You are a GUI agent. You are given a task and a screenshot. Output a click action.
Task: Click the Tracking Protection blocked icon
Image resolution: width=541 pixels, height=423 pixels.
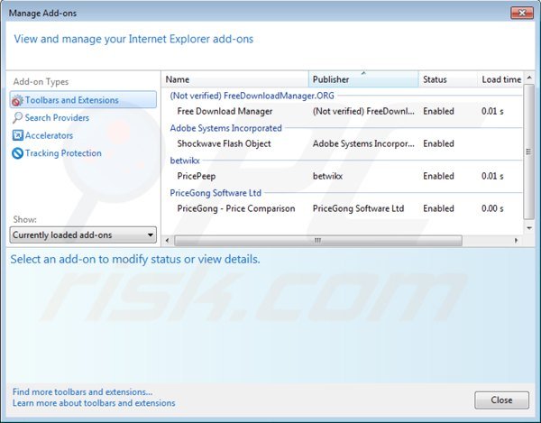[17, 153]
